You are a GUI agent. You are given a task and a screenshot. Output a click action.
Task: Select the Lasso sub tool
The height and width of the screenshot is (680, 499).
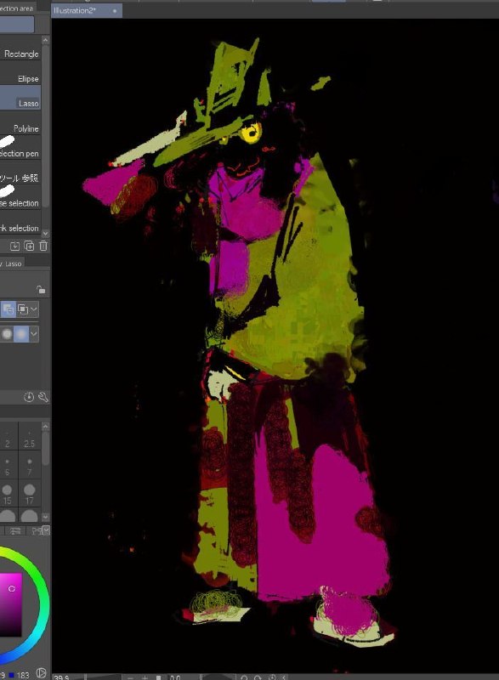[x=20, y=98]
